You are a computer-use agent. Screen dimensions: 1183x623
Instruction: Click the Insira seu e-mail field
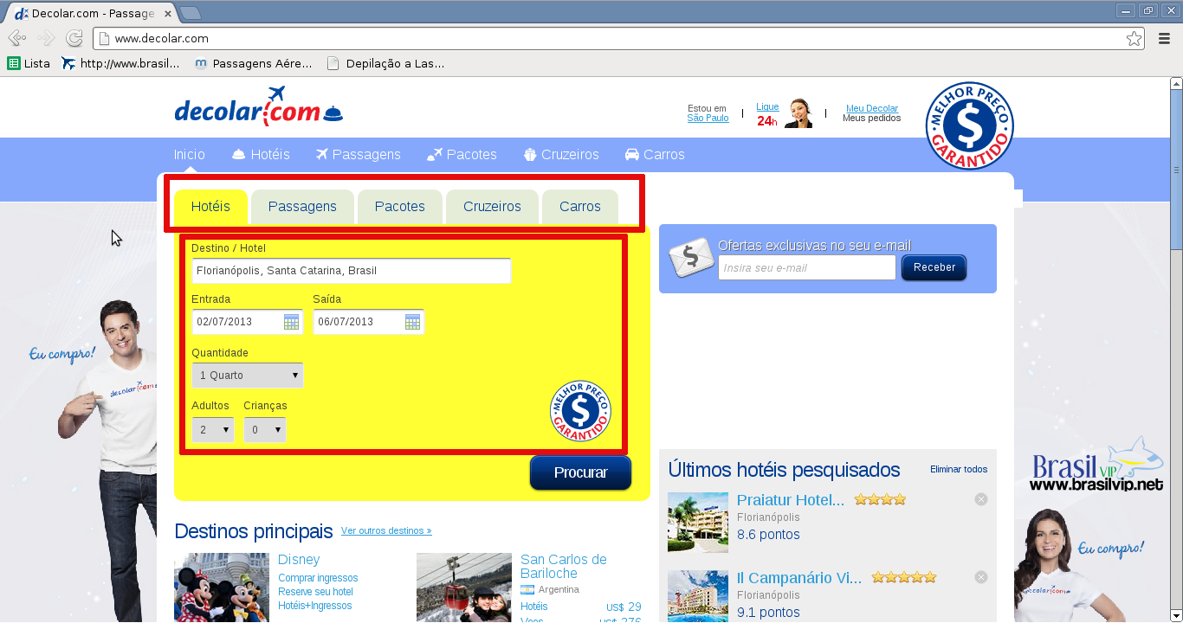807,267
